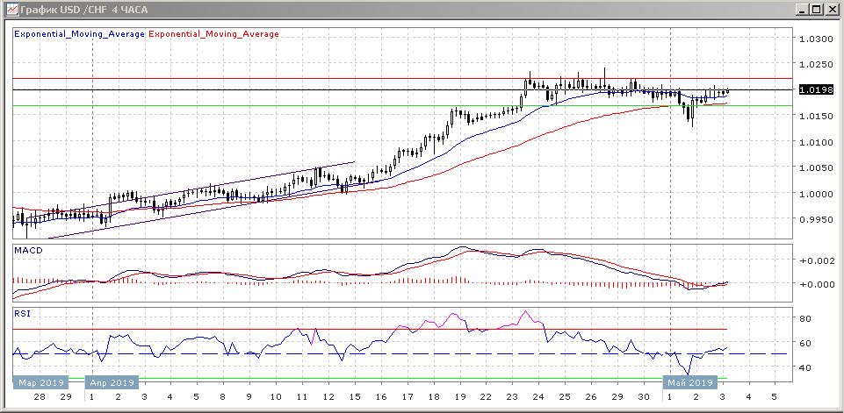This screenshot has height=413, width=844.
Task: Select the blue Exponential_Moving_Average legend label
Action: [x=79, y=34]
